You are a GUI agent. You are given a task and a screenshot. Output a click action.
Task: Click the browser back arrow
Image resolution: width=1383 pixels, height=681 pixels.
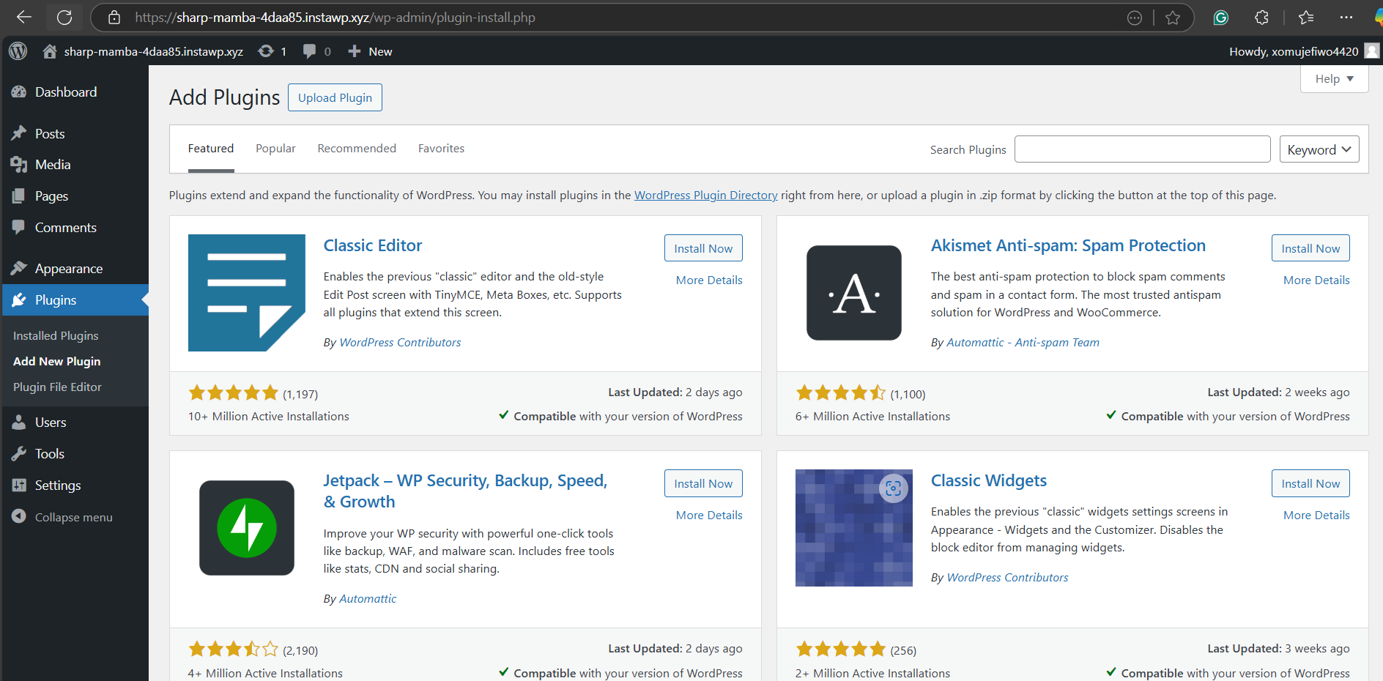tap(24, 18)
